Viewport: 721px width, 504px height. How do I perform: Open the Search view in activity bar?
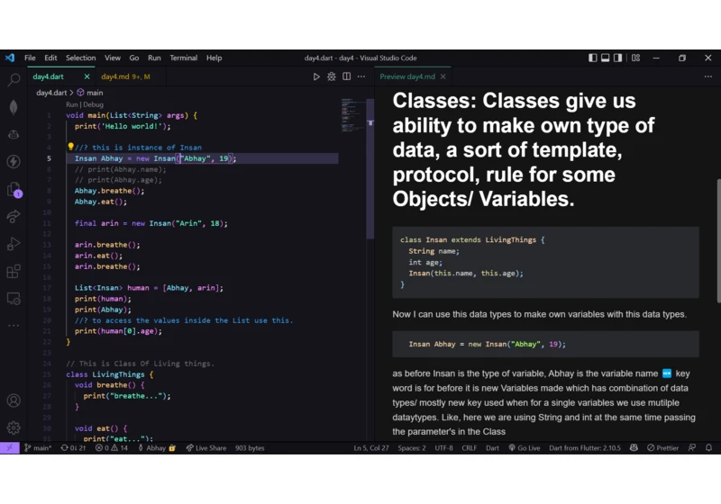(x=14, y=80)
